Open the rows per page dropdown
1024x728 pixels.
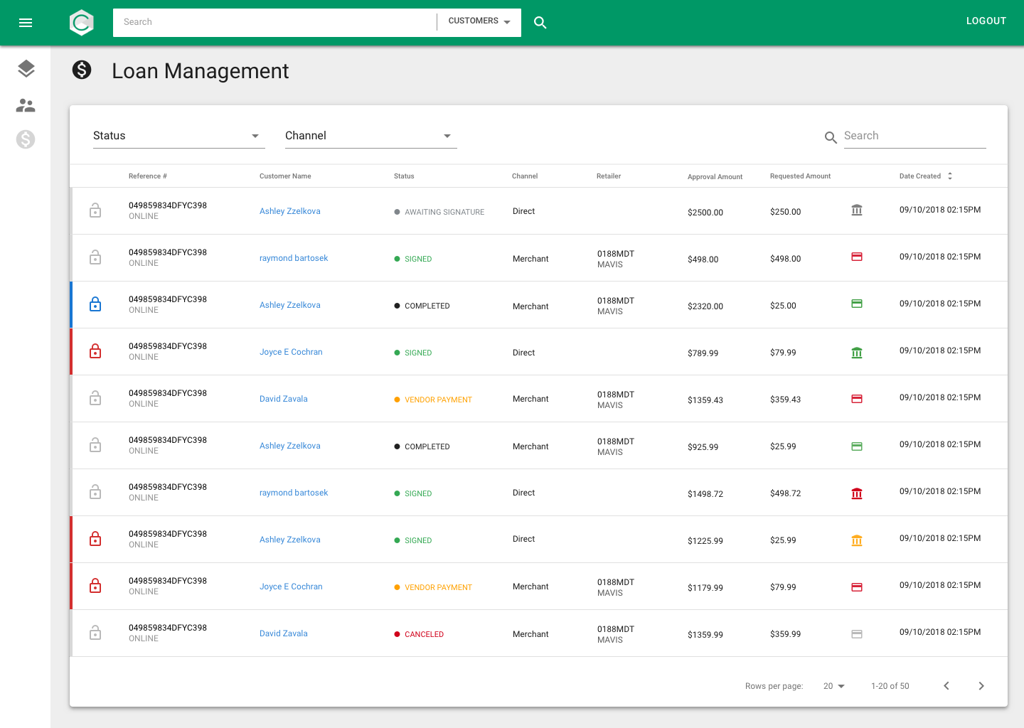pos(834,686)
